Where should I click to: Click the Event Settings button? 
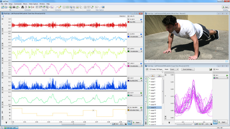click(188, 69)
